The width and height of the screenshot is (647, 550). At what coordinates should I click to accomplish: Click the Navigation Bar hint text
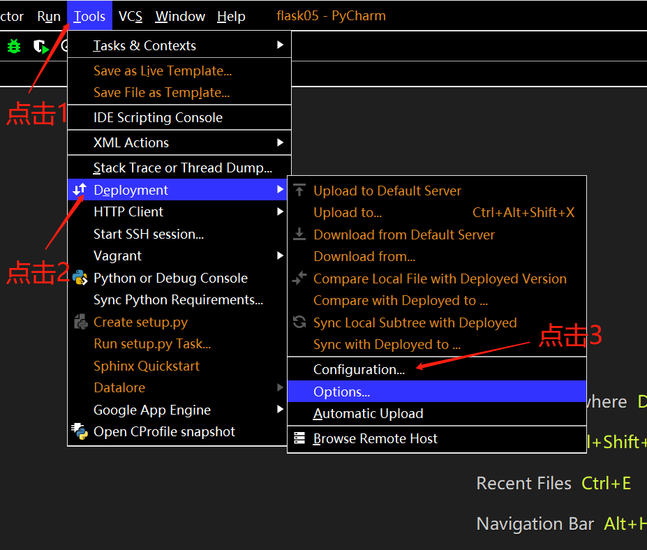pos(535,523)
